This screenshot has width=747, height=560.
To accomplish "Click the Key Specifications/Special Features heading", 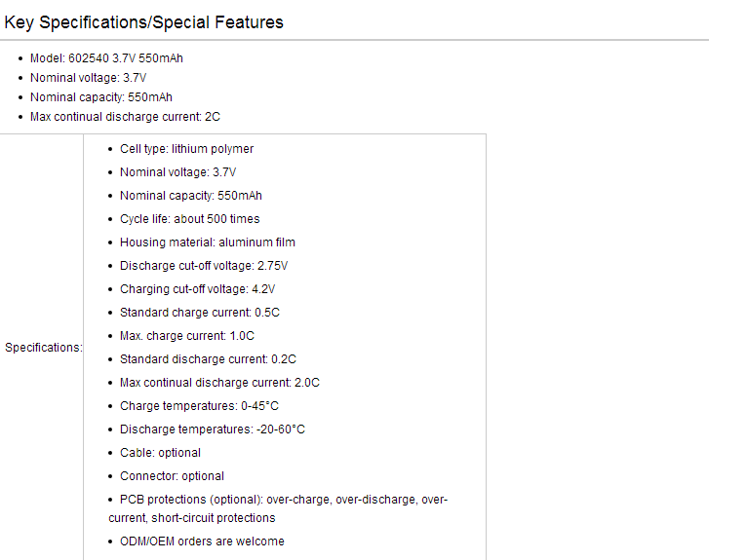I will coord(144,22).
